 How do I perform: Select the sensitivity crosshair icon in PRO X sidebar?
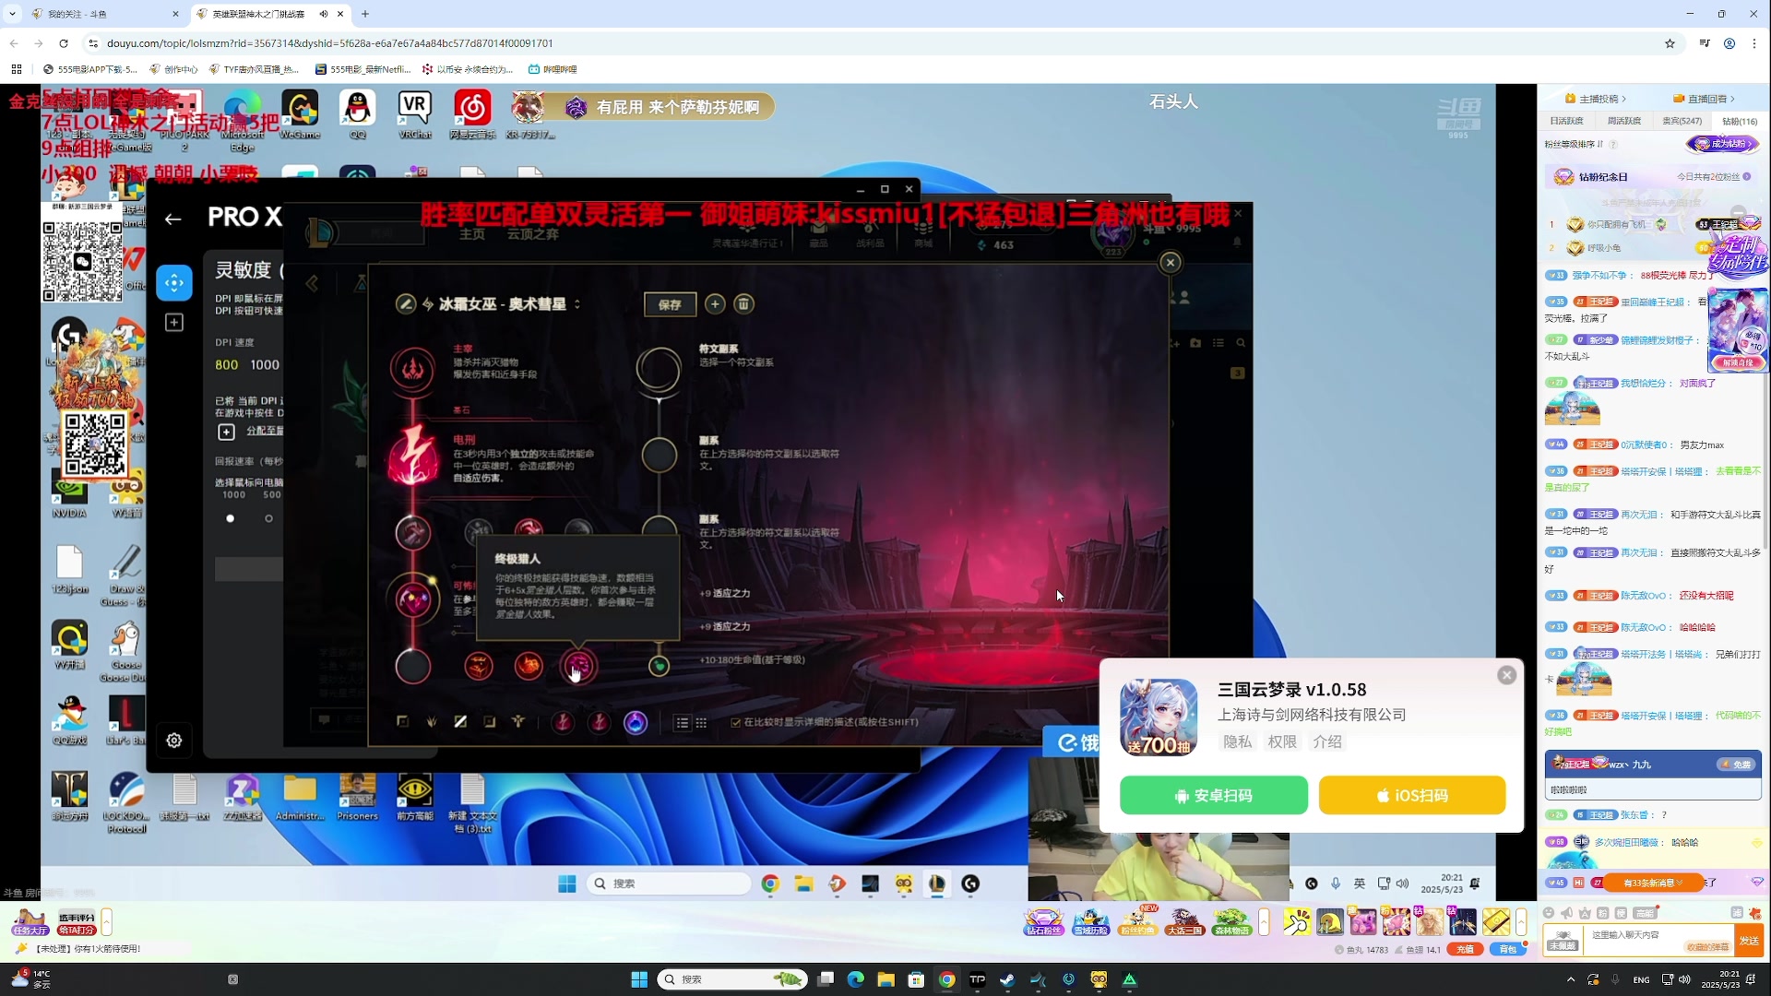coord(174,283)
